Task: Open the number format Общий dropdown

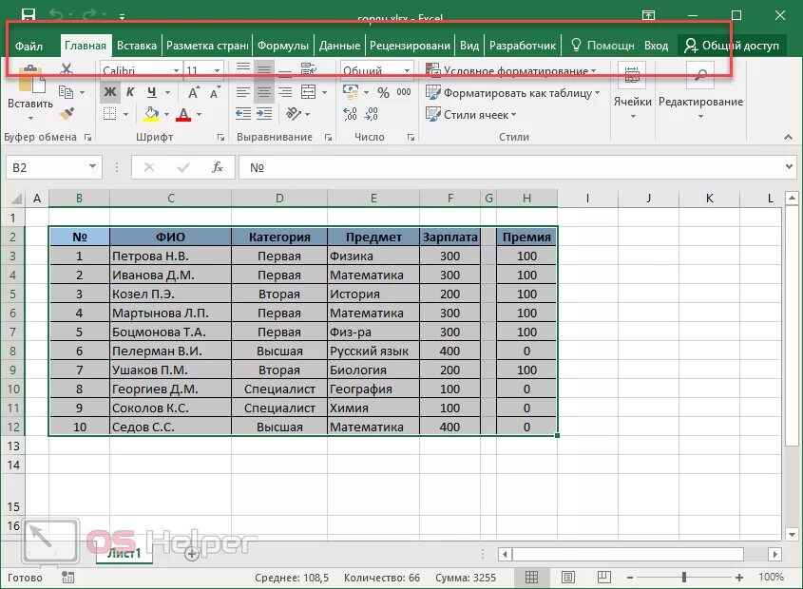Action: (407, 70)
